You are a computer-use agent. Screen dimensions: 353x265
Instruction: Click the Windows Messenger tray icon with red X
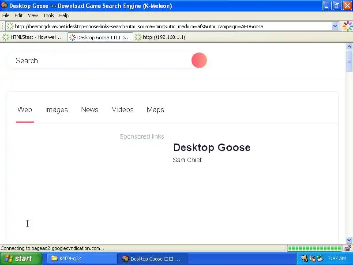312,258
